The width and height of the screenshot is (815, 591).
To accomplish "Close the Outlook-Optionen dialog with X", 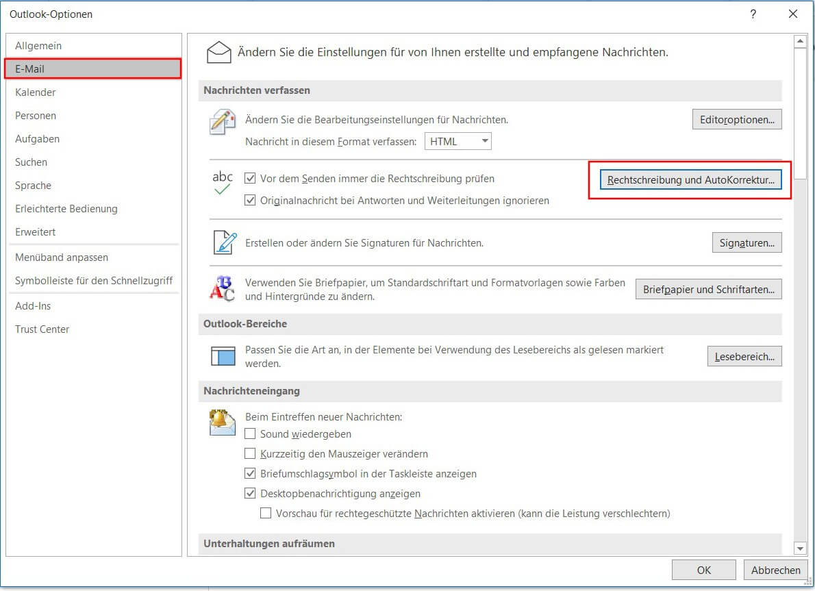I will coord(792,14).
